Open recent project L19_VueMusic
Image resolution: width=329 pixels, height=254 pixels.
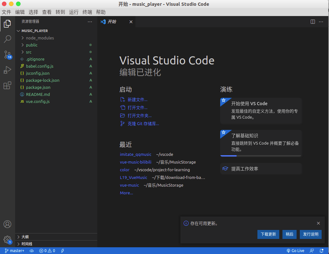pyautogui.click(x=134, y=177)
